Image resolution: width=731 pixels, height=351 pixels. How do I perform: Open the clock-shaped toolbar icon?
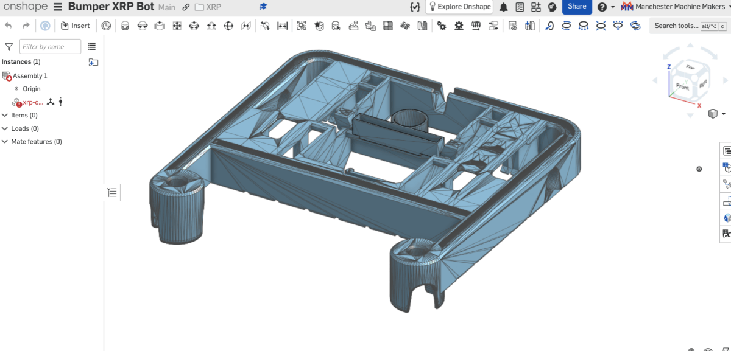107,26
